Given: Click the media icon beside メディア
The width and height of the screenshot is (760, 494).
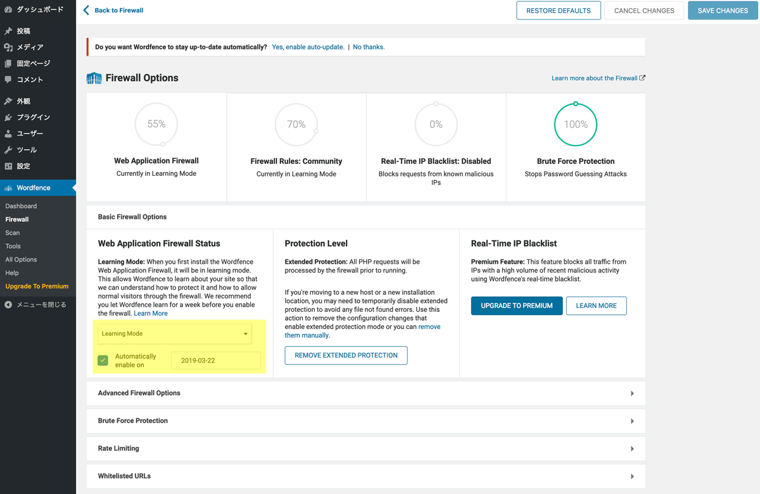Looking at the screenshot, I should click(x=8, y=47).
